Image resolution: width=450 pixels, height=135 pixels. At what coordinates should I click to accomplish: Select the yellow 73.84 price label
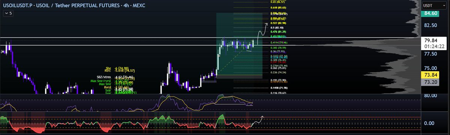430,75
